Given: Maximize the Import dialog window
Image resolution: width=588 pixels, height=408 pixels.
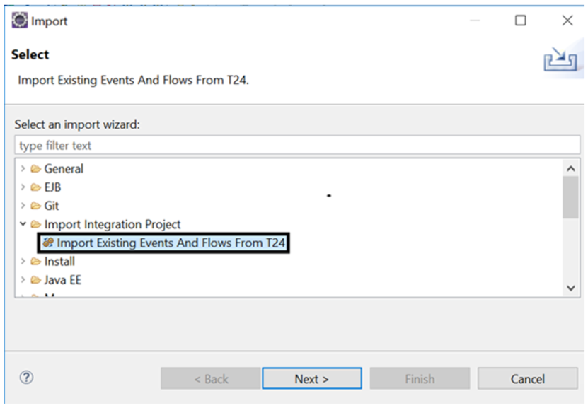Looking at the screenshot, I should pyautogui.click(x=520, y=21).
